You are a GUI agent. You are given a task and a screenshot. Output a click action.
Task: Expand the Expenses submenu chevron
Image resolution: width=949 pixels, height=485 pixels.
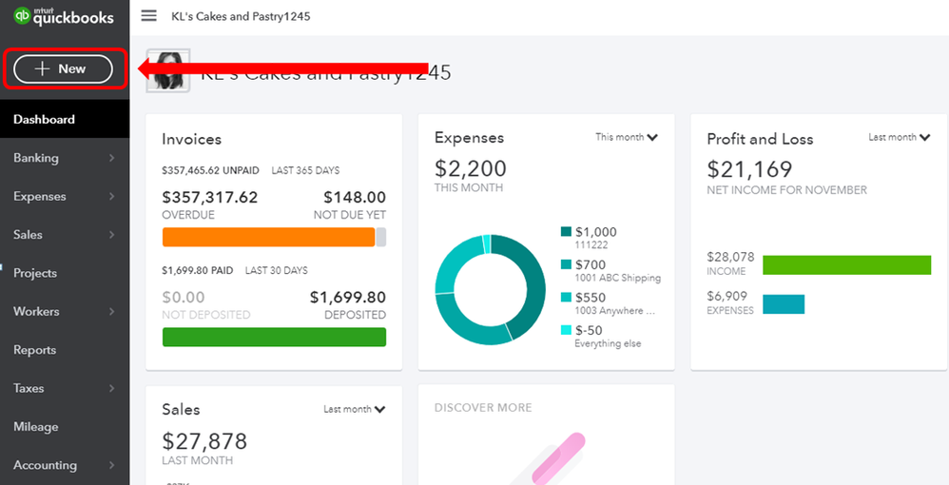[112, 196]
